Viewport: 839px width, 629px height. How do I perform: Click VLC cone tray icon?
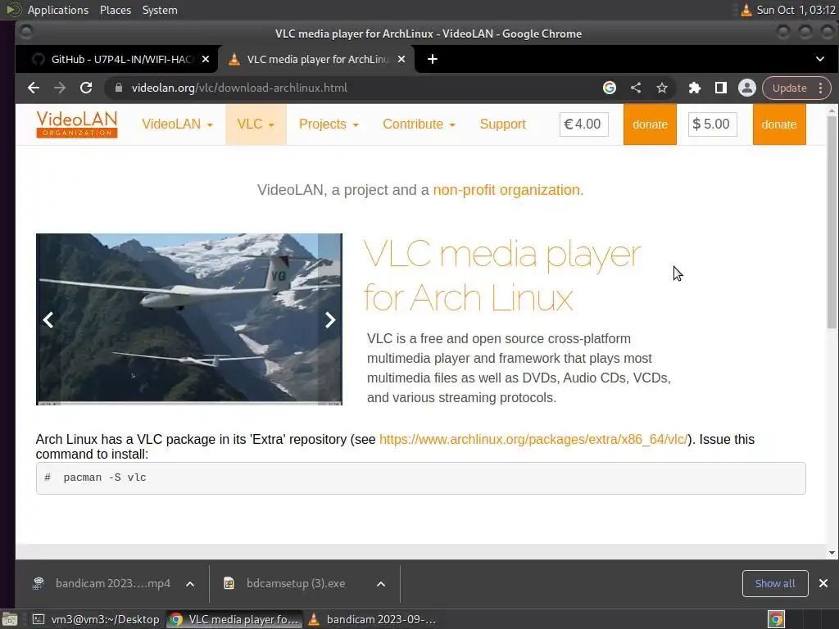746,10
